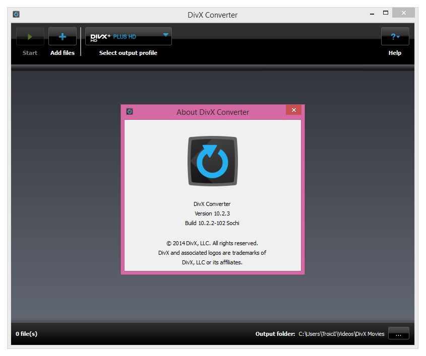Viewport: 426px width, 356px height.
Task: Open the Help question mark menu
Action: point(395,36)
